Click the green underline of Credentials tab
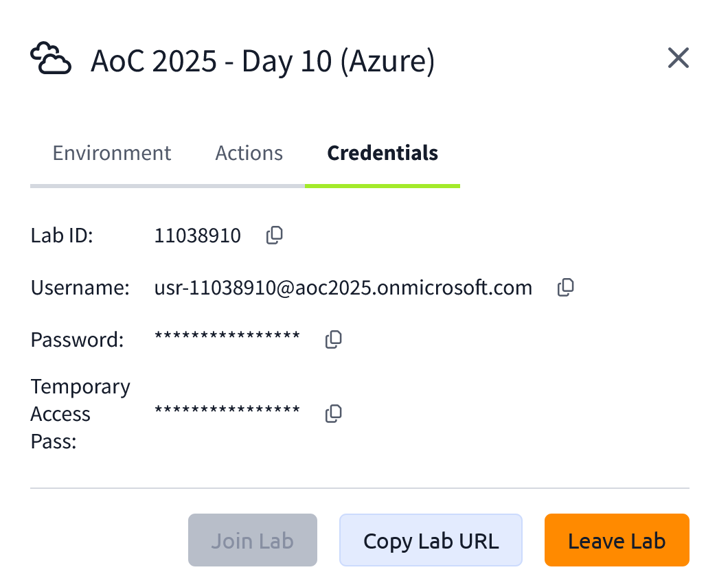This screenshot has height=585, width=706. [383, 185]
